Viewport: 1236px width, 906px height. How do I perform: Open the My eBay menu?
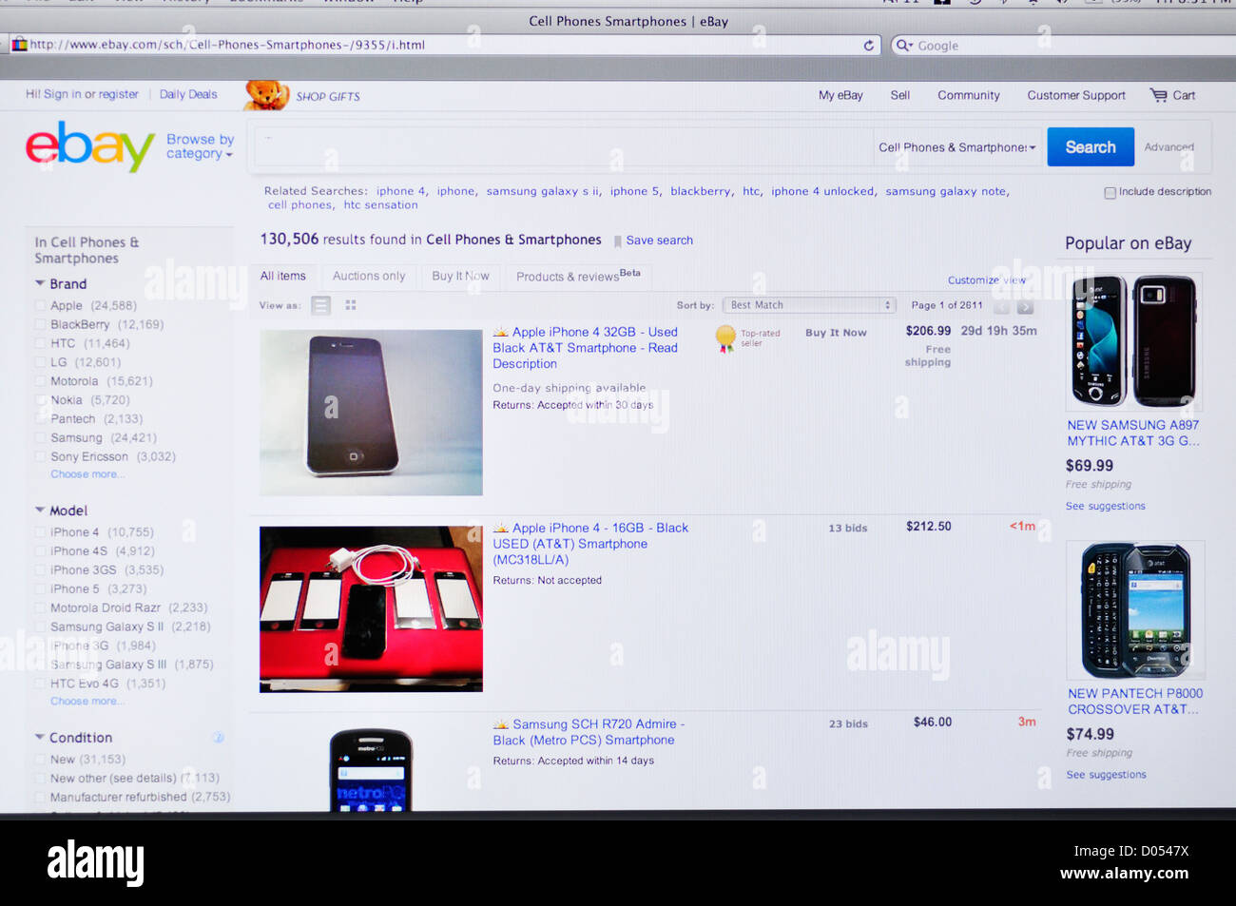840,95
